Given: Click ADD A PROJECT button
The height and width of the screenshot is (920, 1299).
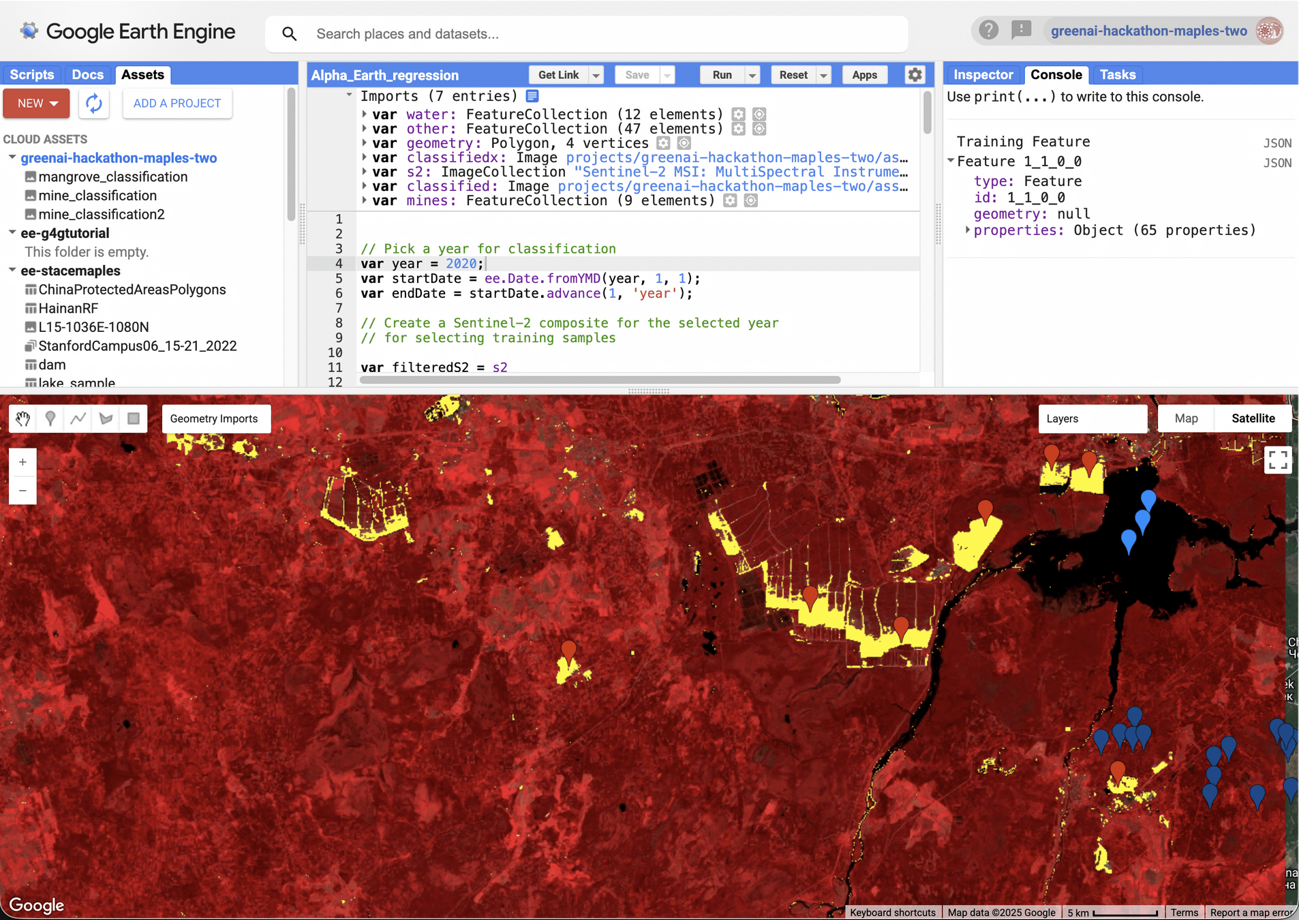Looking at the screenshot, I should (177, 104).
